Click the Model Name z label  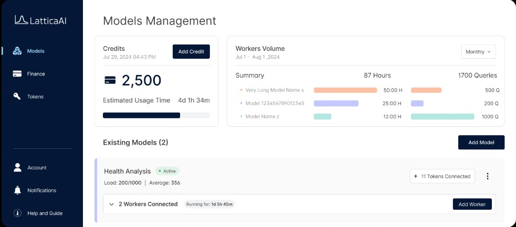point(262,116)
